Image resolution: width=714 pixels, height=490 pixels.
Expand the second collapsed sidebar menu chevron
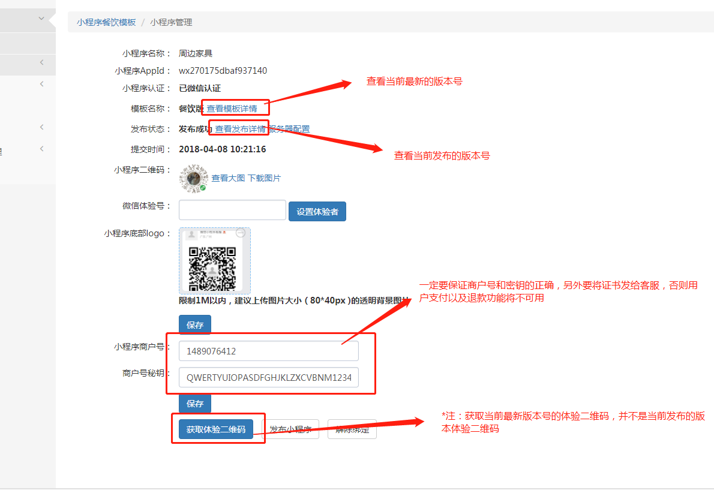click(41, 84)
